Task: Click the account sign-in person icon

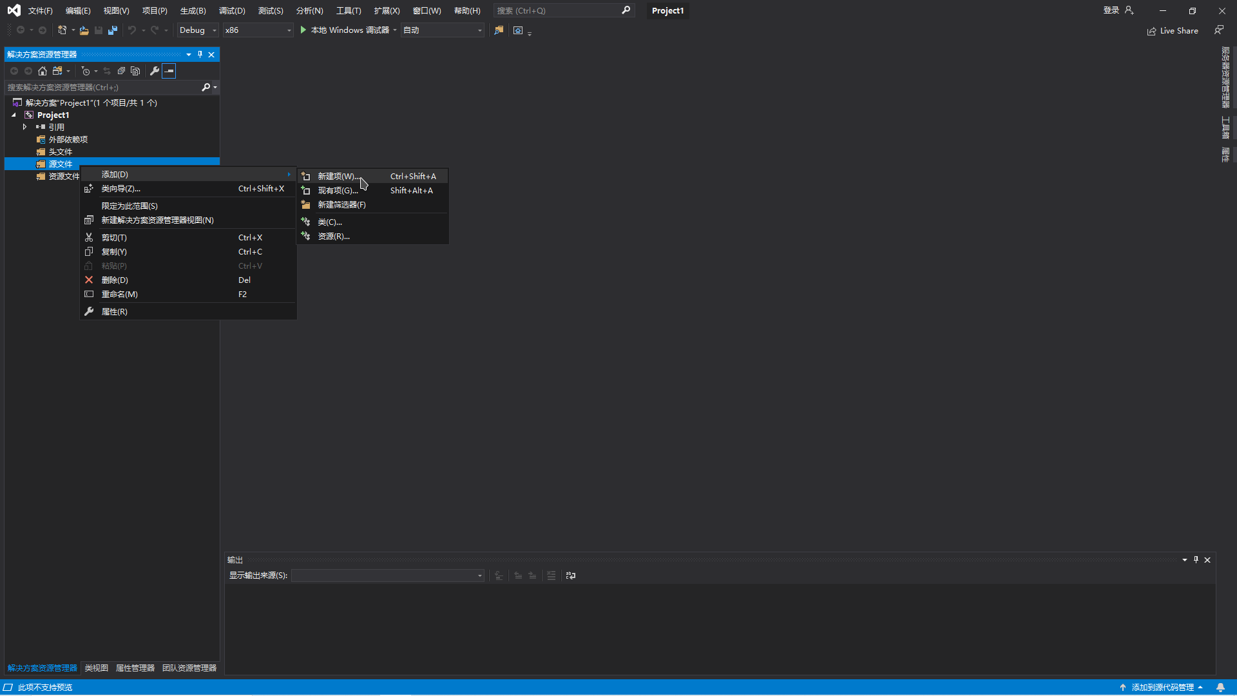Action: click(x=1129, y=10)
